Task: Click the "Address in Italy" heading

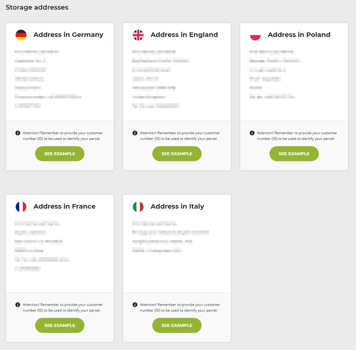Action: [177, 207]
